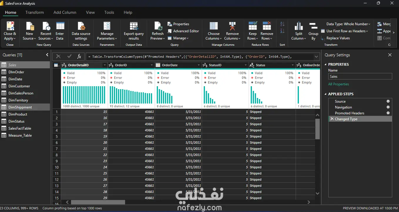Delete the Changed Type step
Screen dimensions: 399x212
332,119
